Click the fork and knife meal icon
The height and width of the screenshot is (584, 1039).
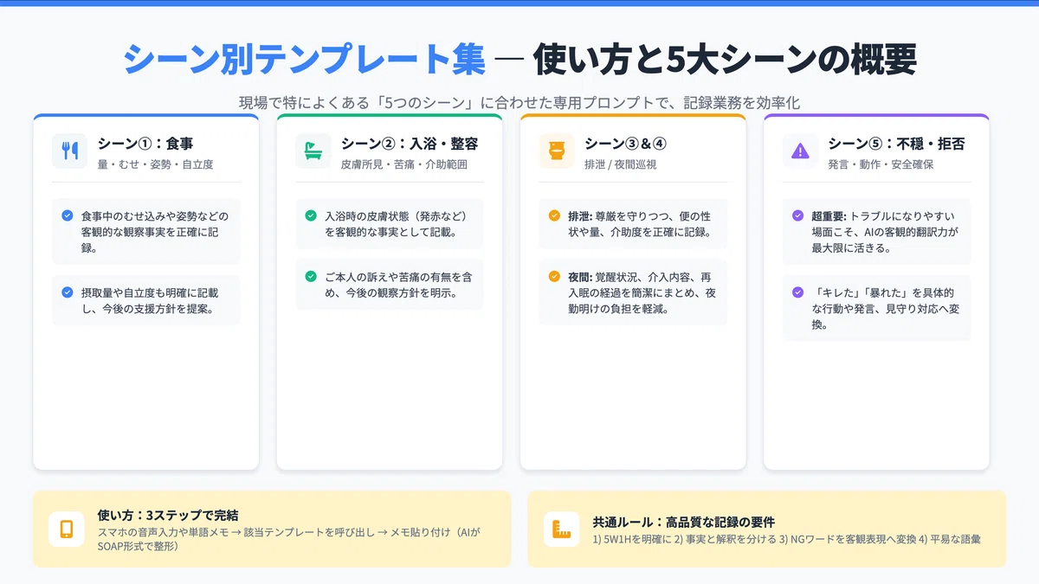tap(69, 151)
